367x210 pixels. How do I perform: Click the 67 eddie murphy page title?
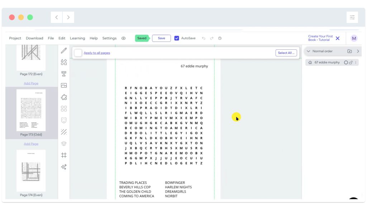click(x=194, y=66)
